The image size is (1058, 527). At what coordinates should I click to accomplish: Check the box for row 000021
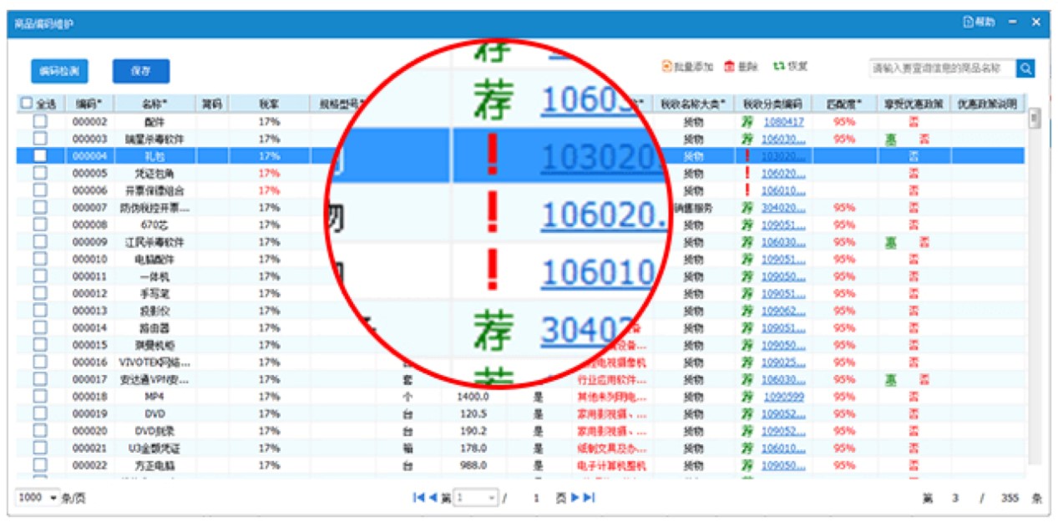(40, 448)
